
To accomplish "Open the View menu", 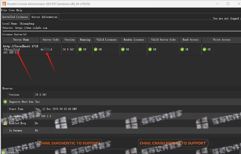I will [x=12, y=10].
